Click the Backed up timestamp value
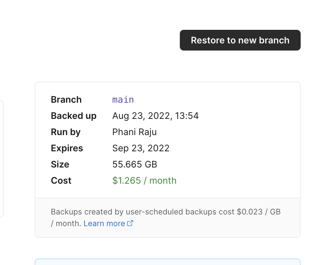 (156, 116)
